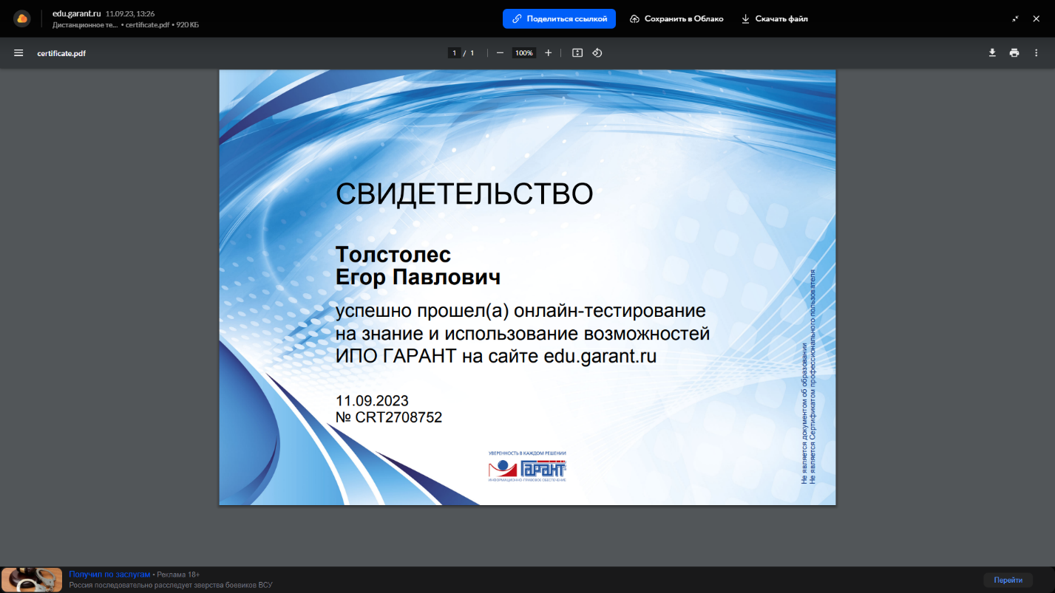This screenshot has width=1055, height=593.
Task: Open the PDF viewer more-actions menu
Action: (x=1037, y=53)
